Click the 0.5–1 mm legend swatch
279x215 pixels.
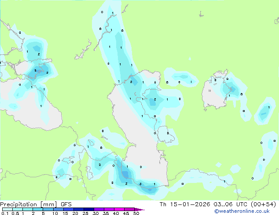pos(18,209)
